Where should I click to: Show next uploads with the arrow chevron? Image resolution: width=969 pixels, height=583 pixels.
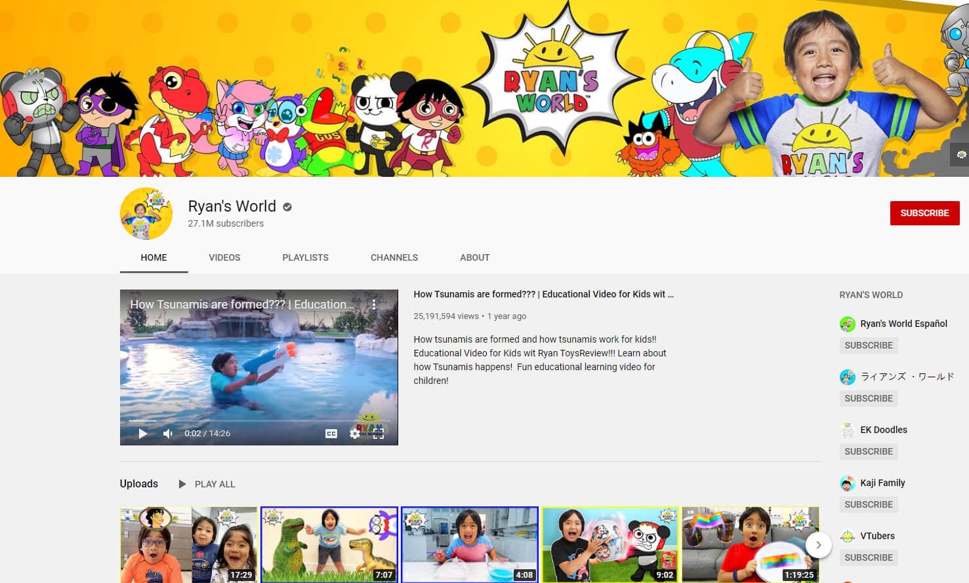[818, 545]
